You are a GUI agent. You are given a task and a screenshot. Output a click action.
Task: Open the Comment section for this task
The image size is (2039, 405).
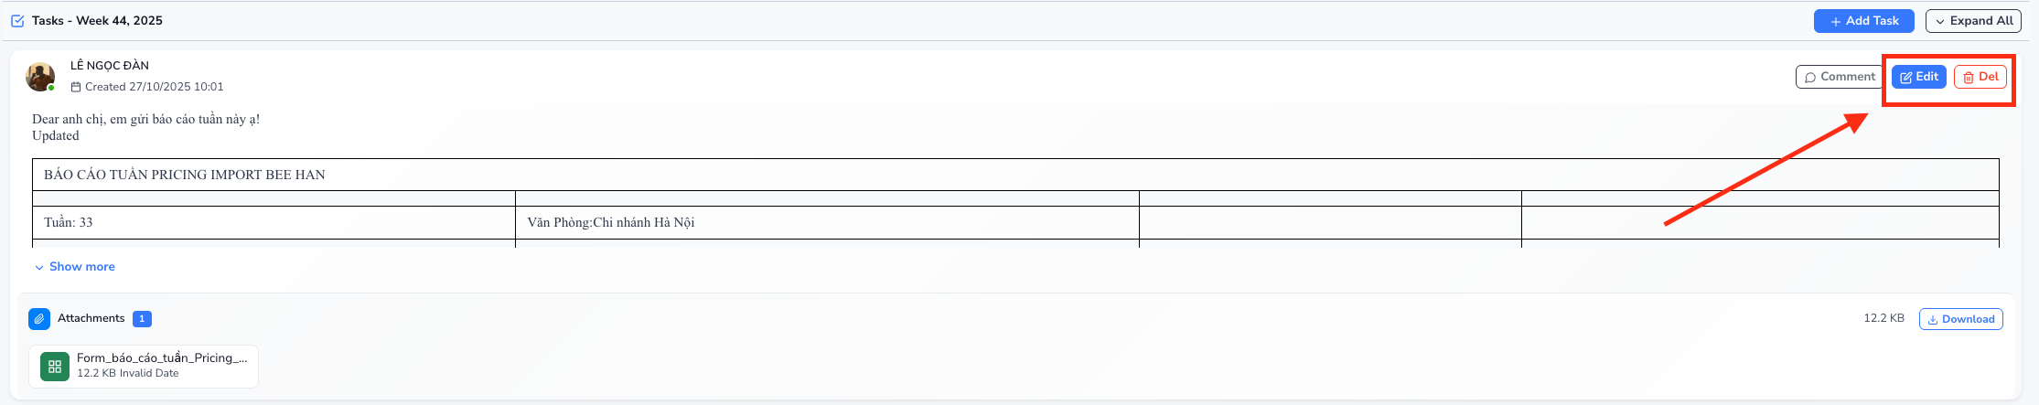tap(1839, 77)
